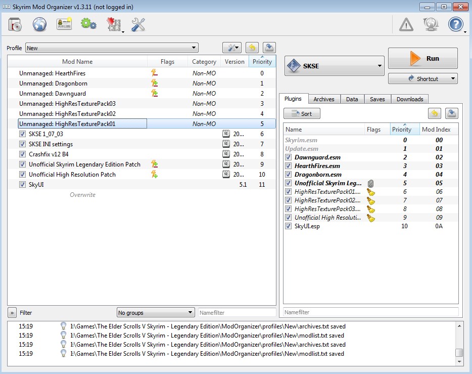This screenshot has height=374, width=472.
Task: Click the Category column header
Action: click(x=204, y=61)
